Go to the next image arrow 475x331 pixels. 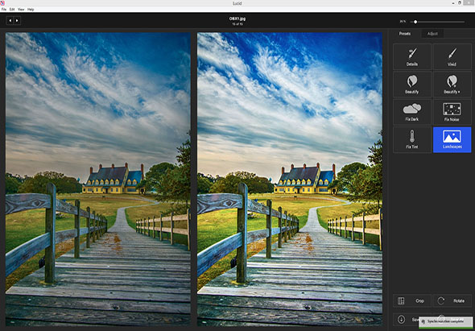click(x=17, y=21)
